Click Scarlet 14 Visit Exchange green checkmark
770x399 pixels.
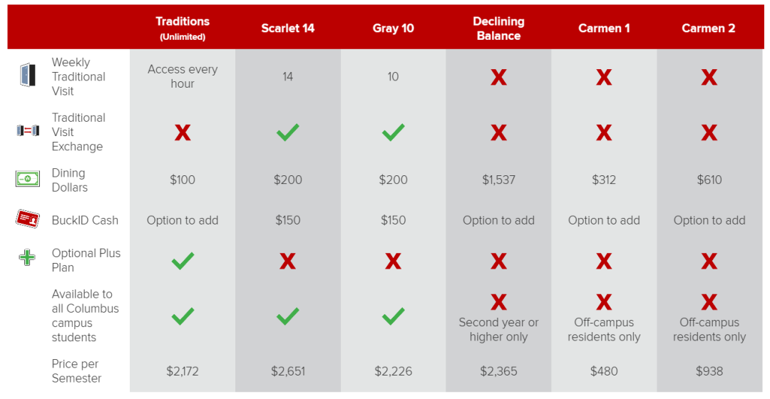pos(288,133)
